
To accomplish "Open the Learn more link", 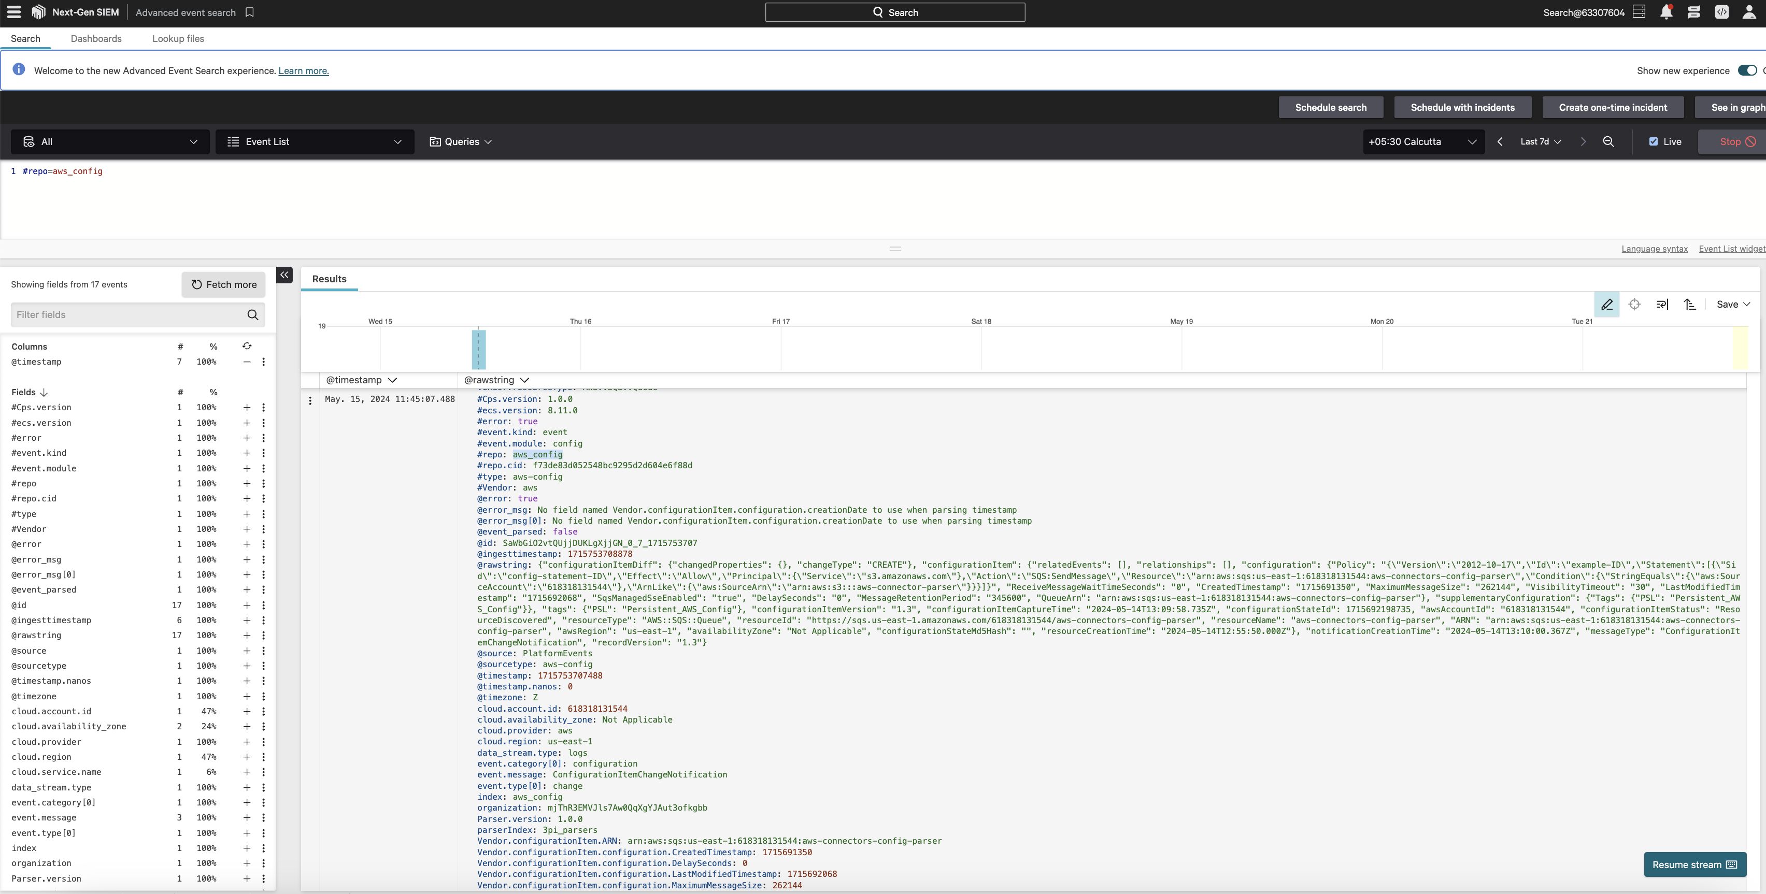I will point(303,70).
